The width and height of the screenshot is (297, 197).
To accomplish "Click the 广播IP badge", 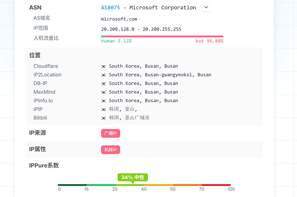I will (x=111, y=133).
